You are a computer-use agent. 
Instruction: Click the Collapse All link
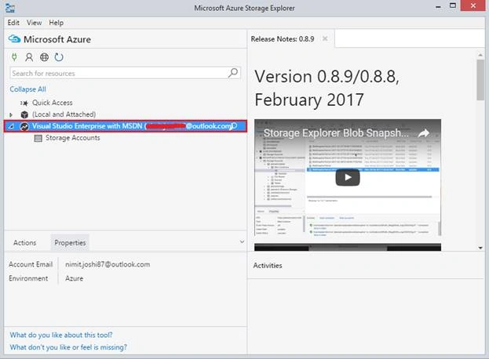[x=27, y=89]
